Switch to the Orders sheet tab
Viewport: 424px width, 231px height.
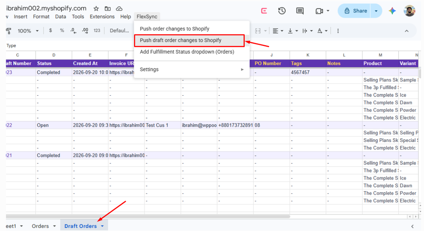[x=40, y=226]
